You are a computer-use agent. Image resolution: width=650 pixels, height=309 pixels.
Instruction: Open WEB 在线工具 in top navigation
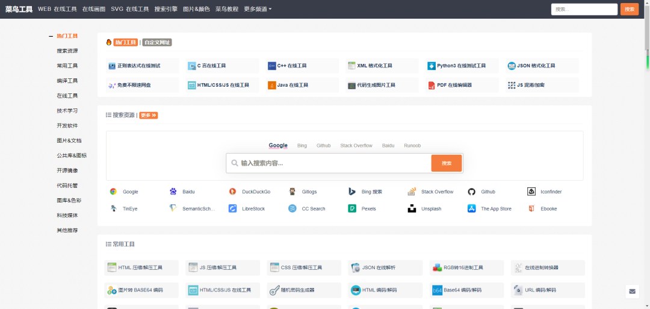coord(57,9)
